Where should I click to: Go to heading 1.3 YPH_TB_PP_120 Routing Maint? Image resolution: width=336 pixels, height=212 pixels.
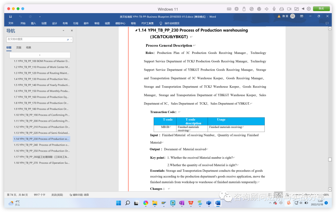pyautogui.click(x=42, y=73)
